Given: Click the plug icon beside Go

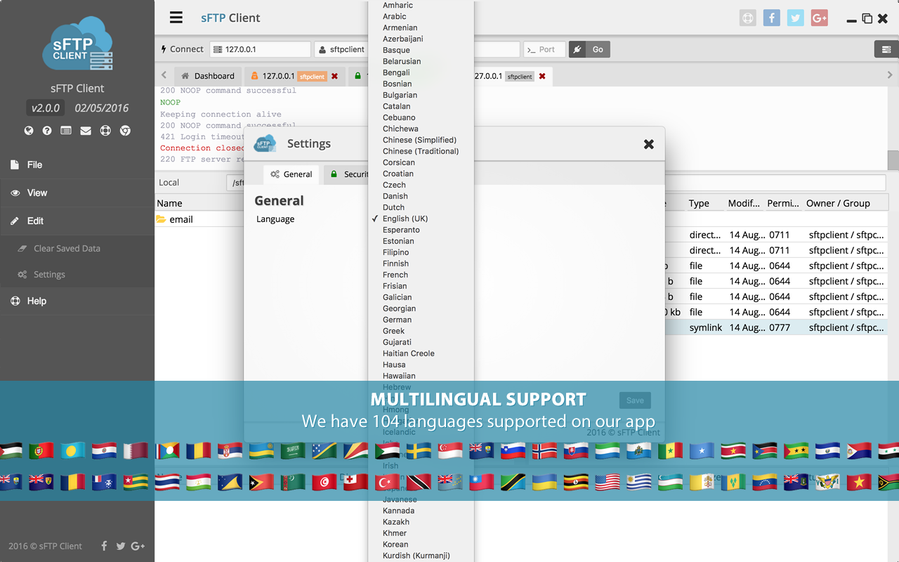Looking at the screenshot, I should (577, 49).
